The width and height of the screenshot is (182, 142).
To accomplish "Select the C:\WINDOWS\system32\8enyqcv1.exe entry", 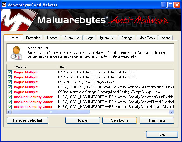I will point(86,82).
